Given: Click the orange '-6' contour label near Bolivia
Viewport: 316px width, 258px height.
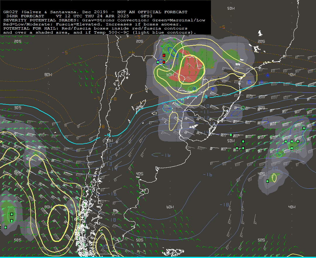Looking at the screenshot, I should [132, 53].
